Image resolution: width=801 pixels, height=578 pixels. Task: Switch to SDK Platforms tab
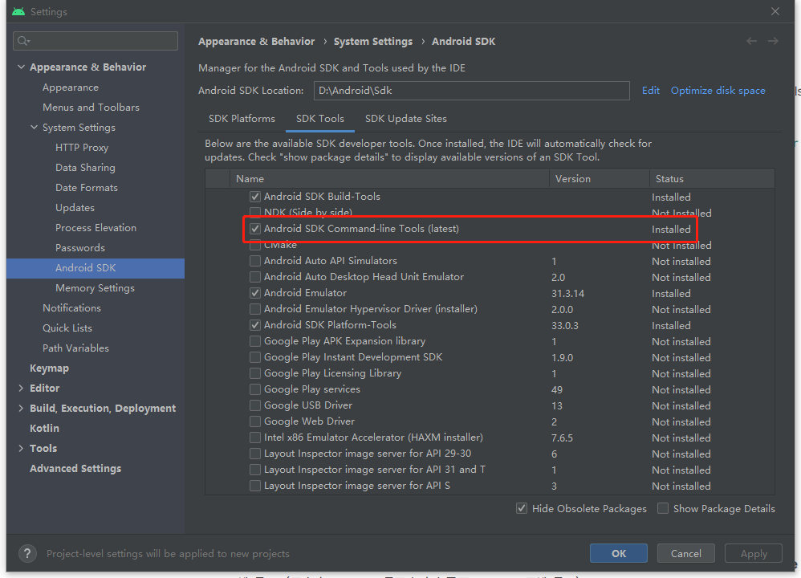coord(242,119)
